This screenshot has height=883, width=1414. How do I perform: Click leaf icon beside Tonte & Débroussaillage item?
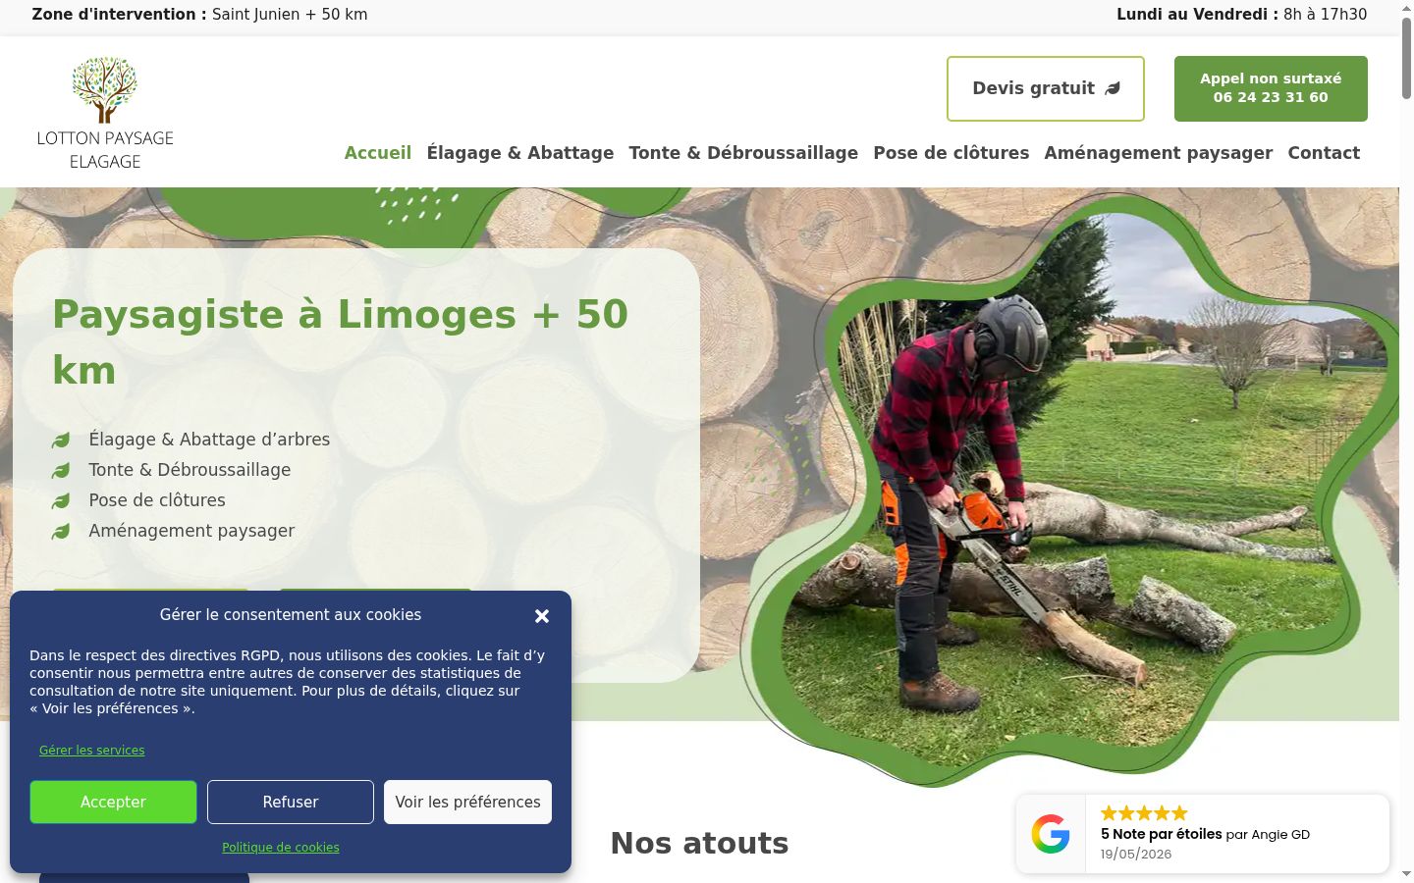tap(61, 471)
